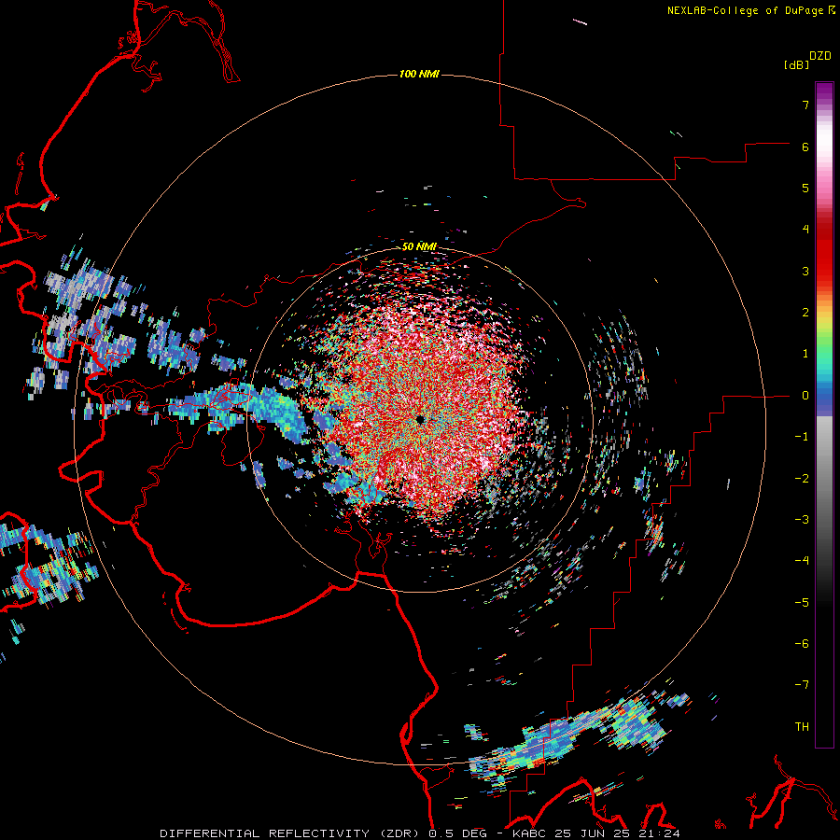Click the -7 value on color scale
The width and height of the screenshot is (840, 840).
point(802,685)
